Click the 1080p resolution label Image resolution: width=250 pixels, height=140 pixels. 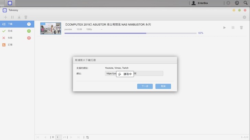click(x=89, y=29)
